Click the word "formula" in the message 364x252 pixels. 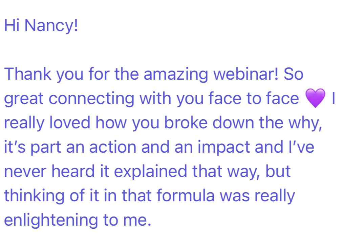pos(186,195)
